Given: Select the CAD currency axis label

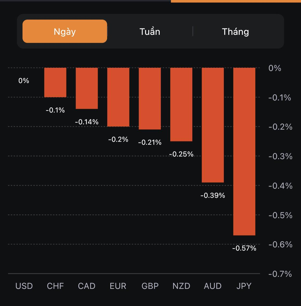Looking at the screenshot, I should pos(87,286).
